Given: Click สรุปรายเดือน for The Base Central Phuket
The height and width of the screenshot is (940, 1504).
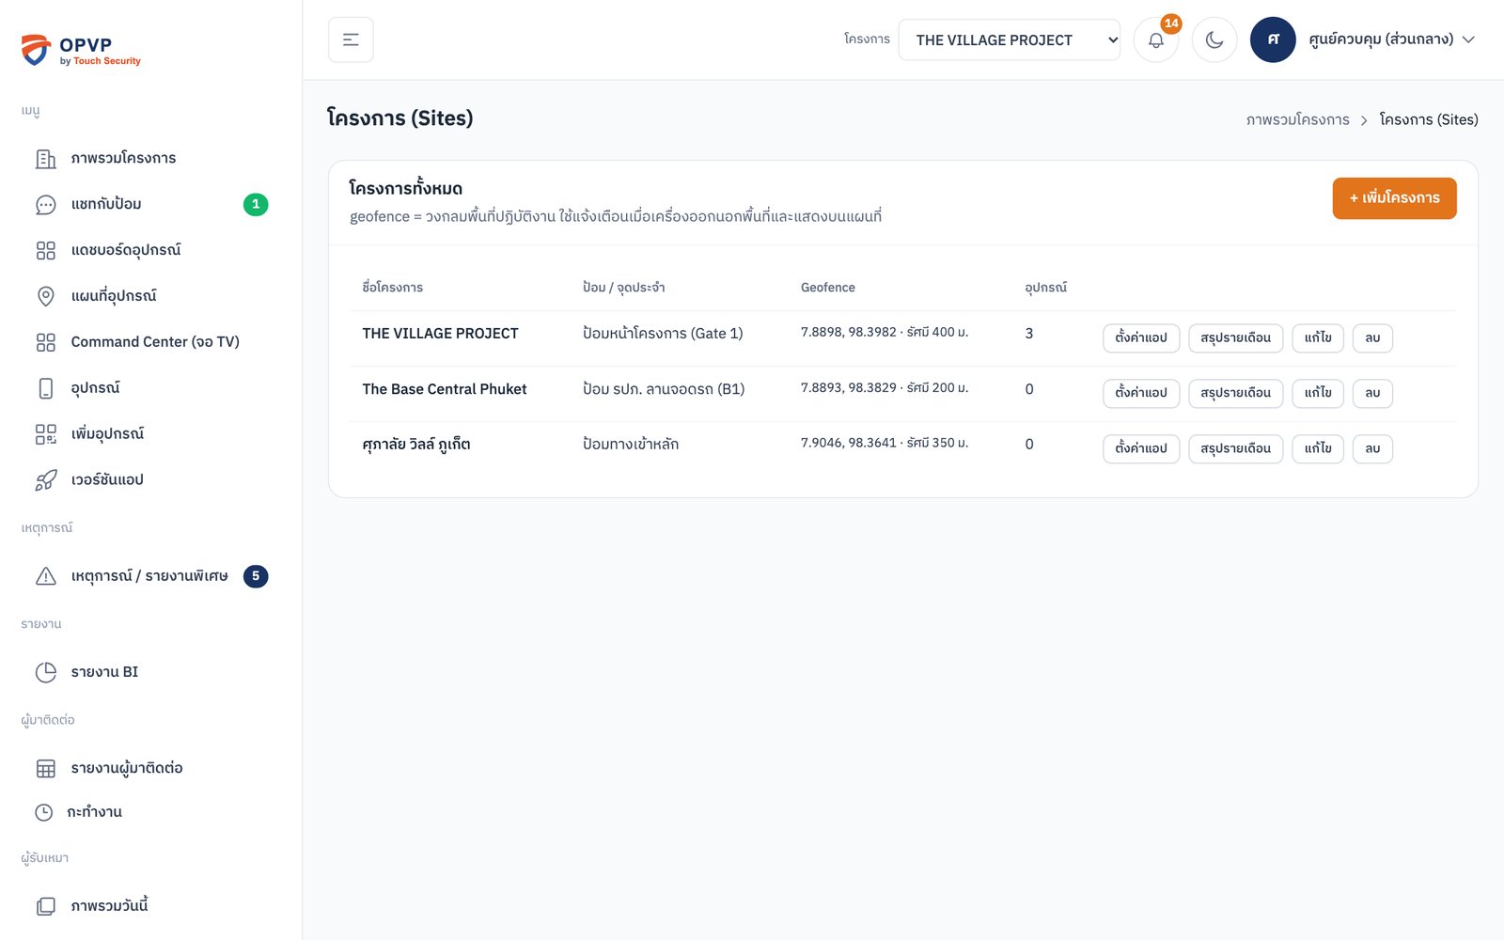Looking at the screenshot, I should coord(1235,393).
